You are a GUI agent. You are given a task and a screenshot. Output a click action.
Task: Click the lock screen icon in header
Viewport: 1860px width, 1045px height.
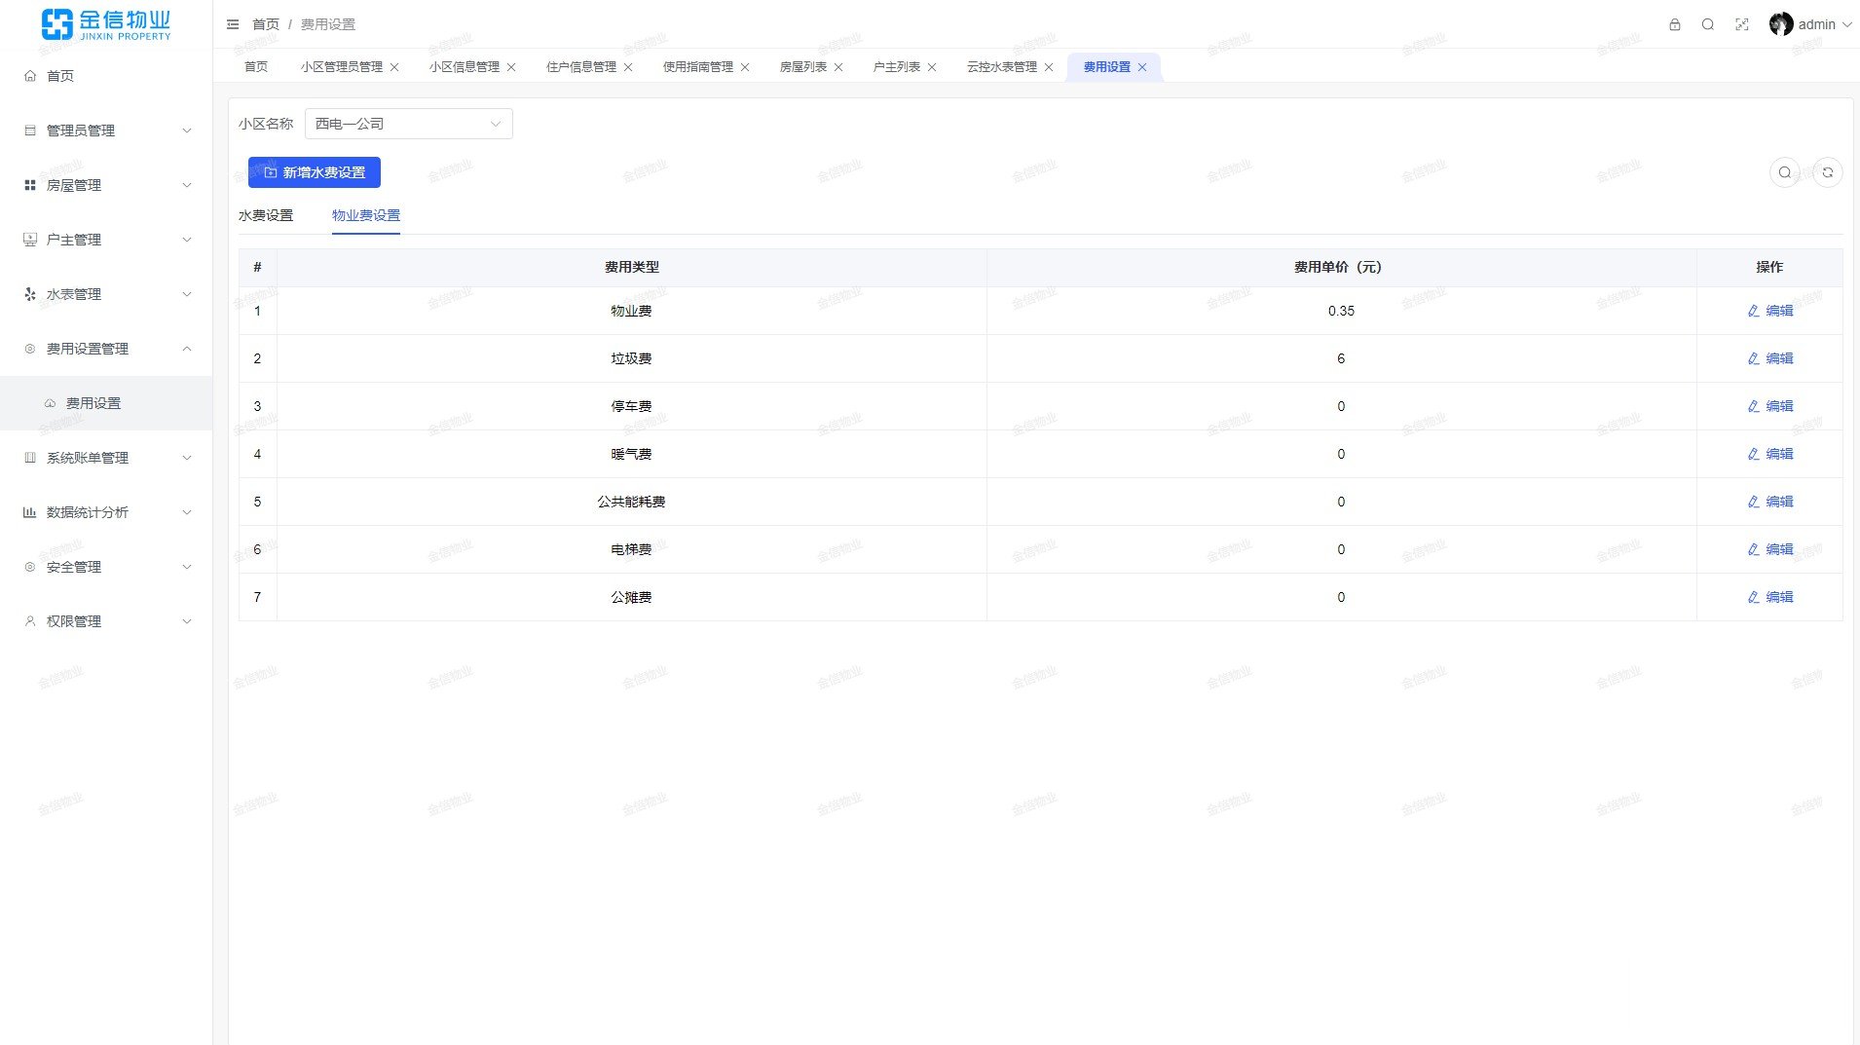pos(1675,24)
